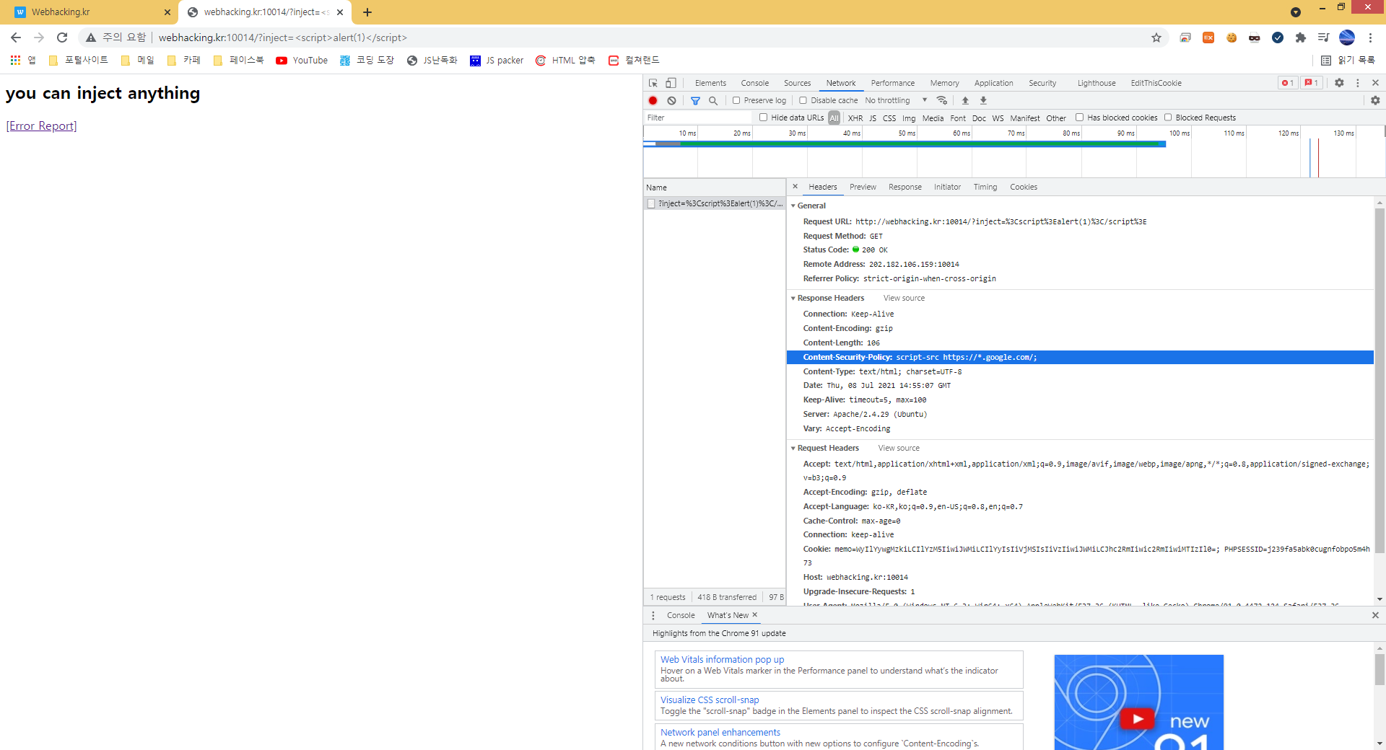Open new browser tab

pos(367,12)
